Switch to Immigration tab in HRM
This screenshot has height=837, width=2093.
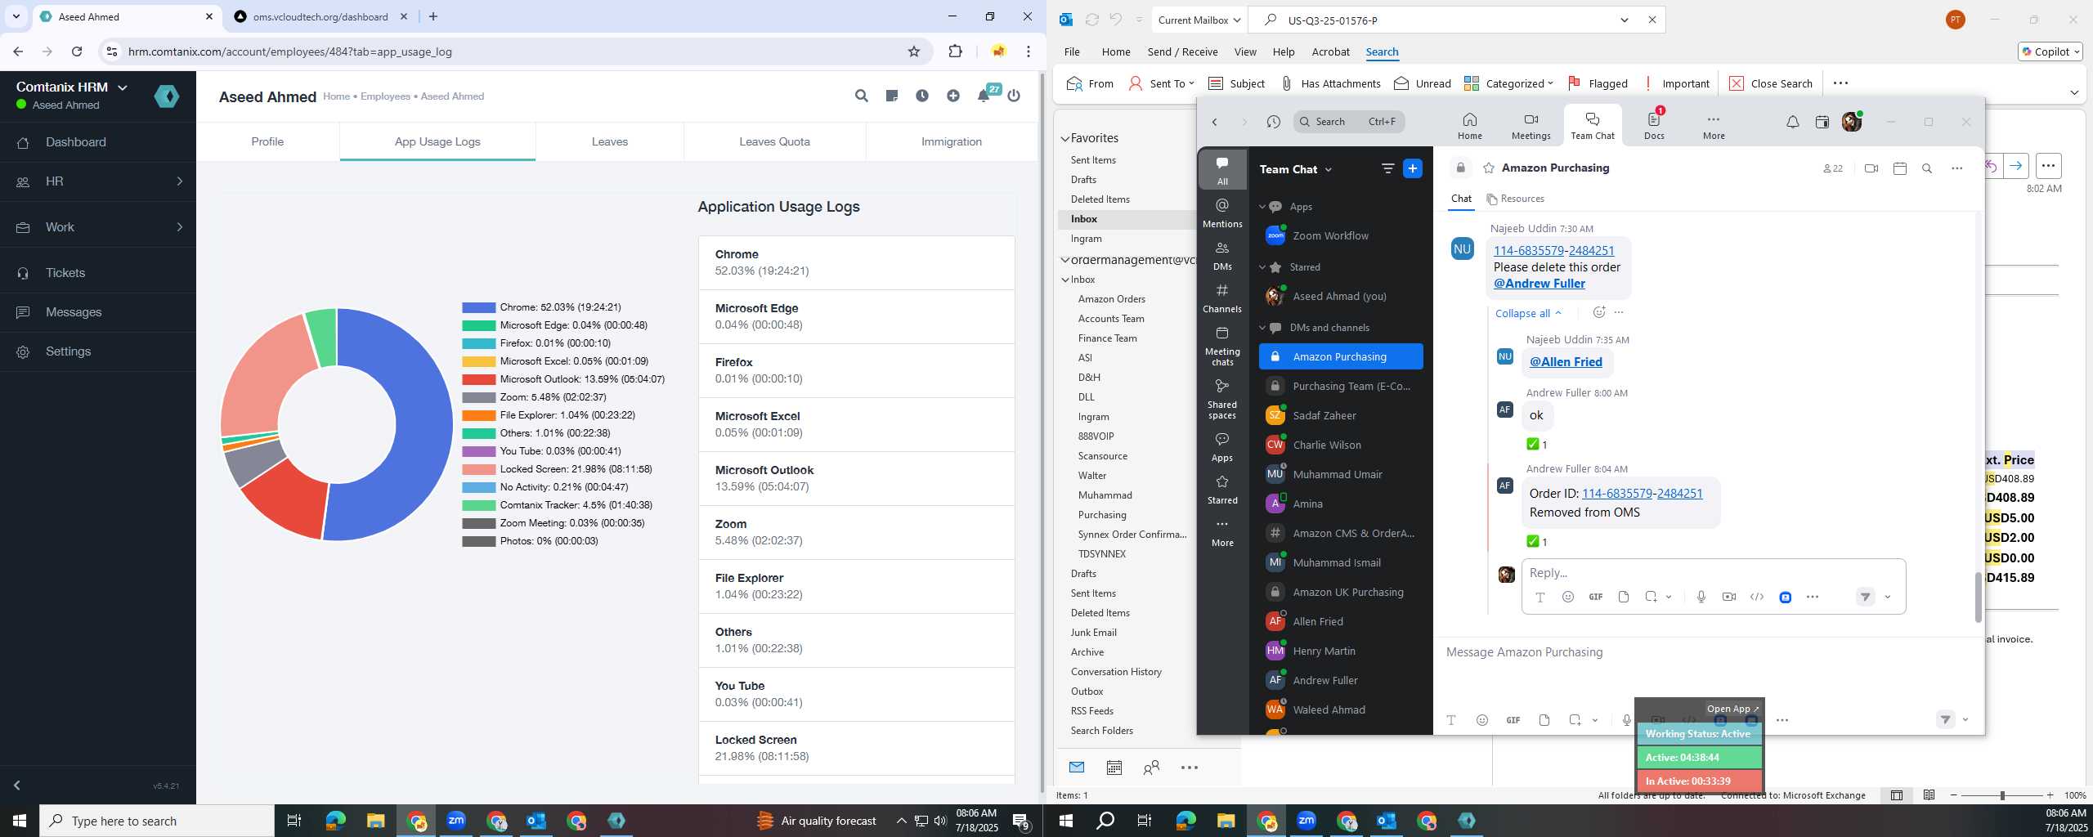(x=951, y=141)
